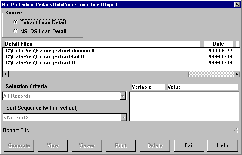242x155 pixels.
Task: Click inside the Variable/Value list box
Action: click(184, 107)
